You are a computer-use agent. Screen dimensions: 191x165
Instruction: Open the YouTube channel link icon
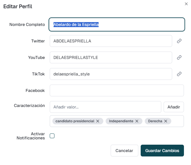tap(179, 57)
